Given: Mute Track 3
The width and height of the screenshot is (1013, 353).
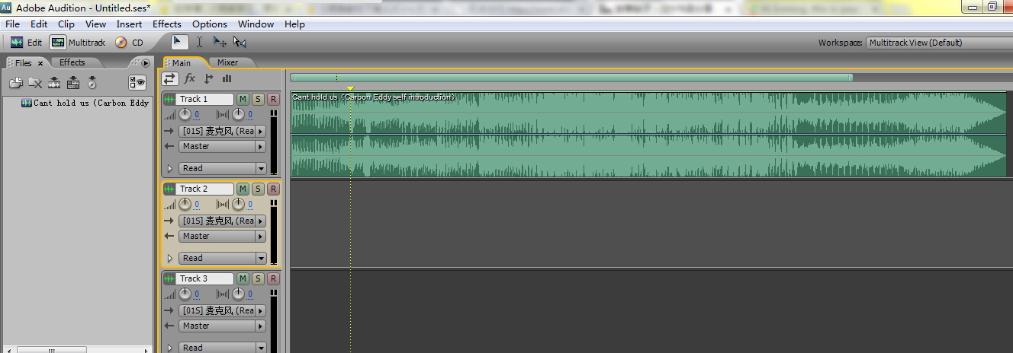Looking at the screenshot, I should pyautogui.click(x=243, y=278).
